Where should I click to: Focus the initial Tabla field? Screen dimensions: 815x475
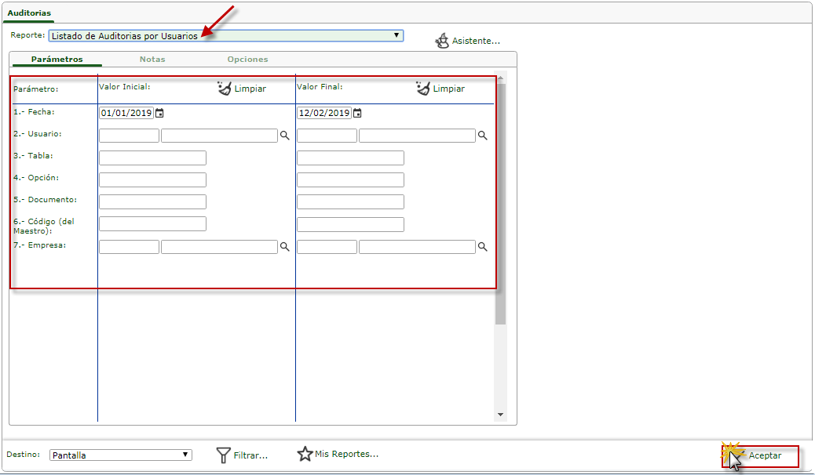pyautogui.click(x=153, y=158)
